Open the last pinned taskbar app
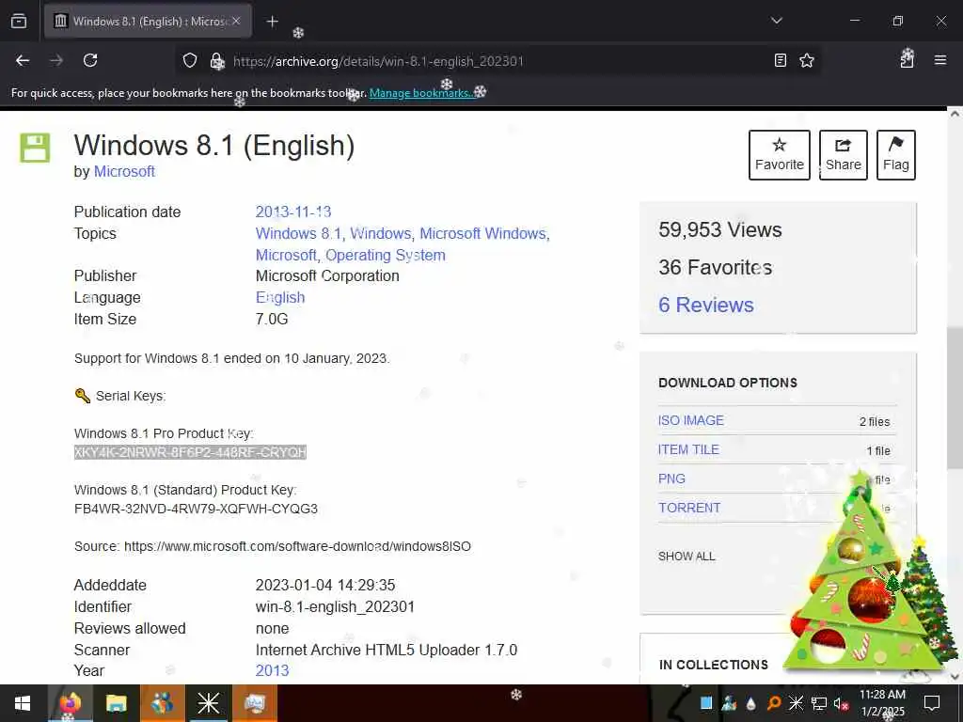 click(x=254, y=703)
